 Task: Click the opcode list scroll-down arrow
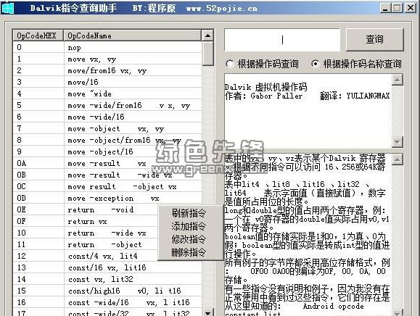[208, 312]
